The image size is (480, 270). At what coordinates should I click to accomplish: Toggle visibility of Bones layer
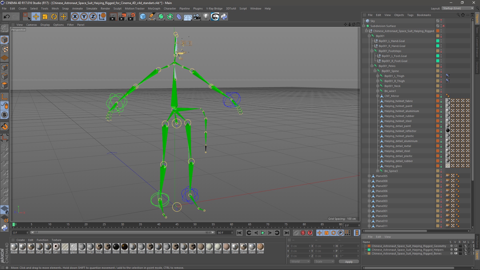(455, 253)
